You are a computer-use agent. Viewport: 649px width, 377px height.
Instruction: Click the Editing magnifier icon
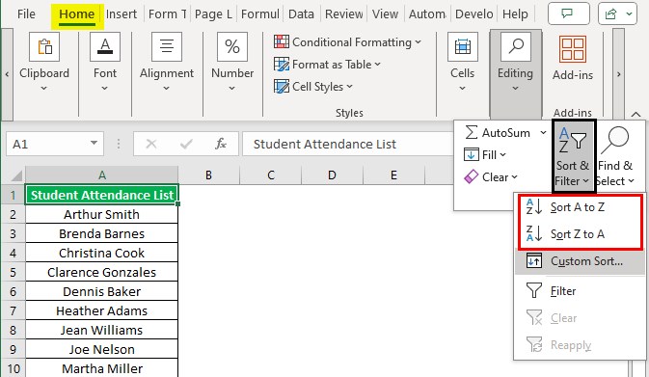pyautogui.click(x=516, y=46)
